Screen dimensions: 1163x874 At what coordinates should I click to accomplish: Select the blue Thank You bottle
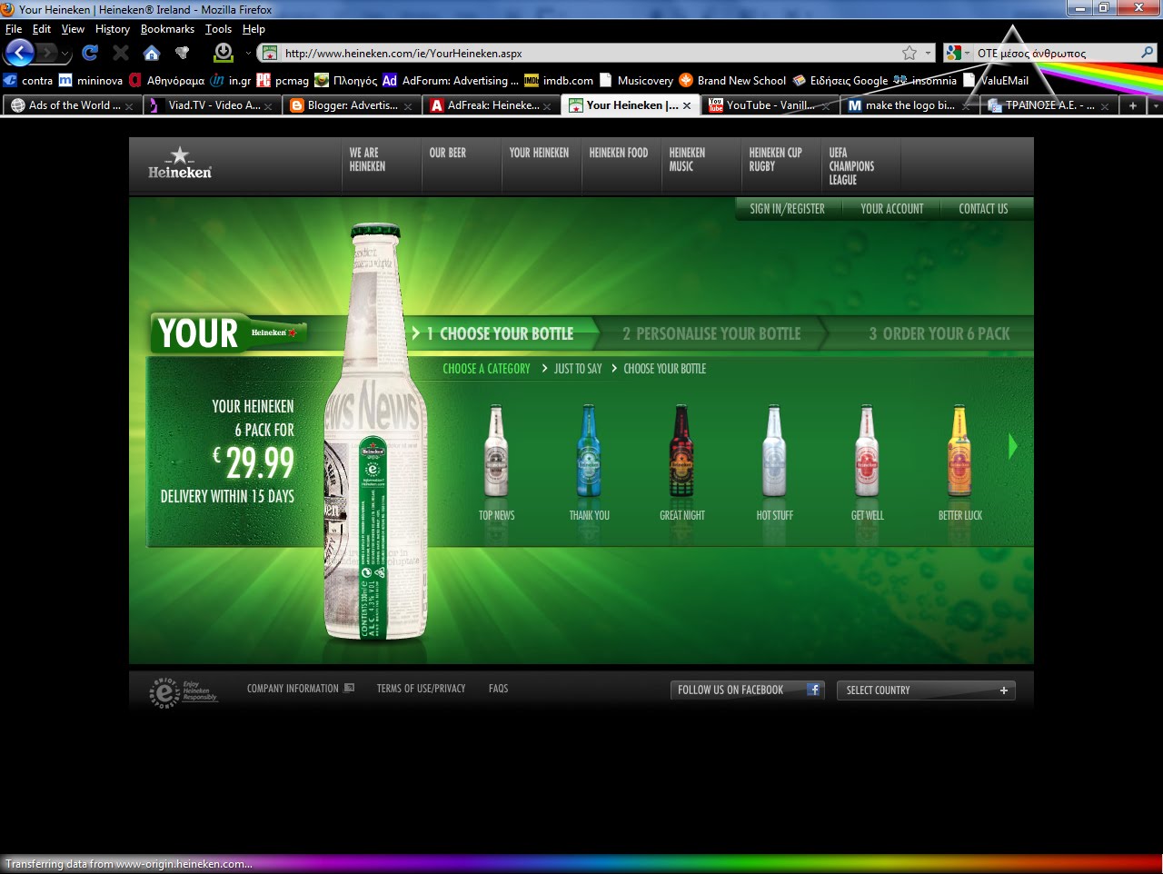[589, 452]
